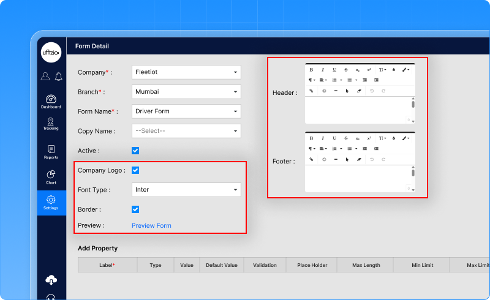Click the Preview Form link
Screen dimensions: 490x300
click(x=151, y=225)
